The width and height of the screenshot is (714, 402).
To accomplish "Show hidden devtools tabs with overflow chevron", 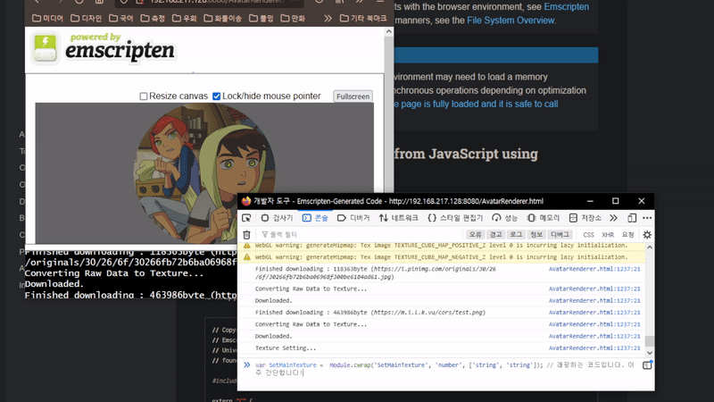I will [614, 218].
